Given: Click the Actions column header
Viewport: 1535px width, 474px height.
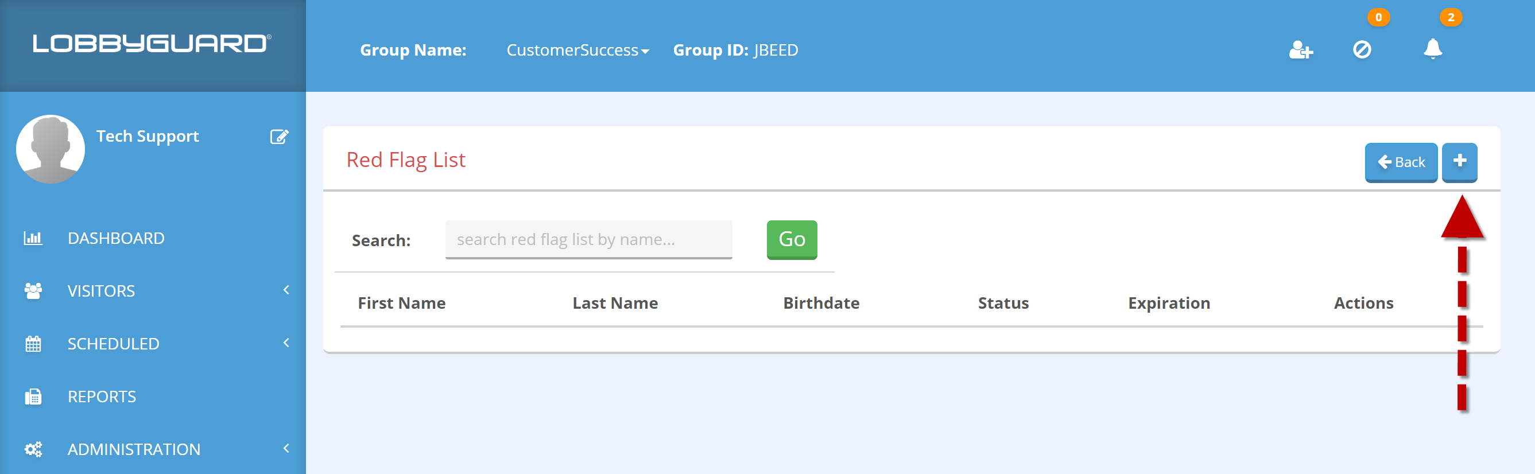Looking at the screenshot, I should tap(1363, 303).
